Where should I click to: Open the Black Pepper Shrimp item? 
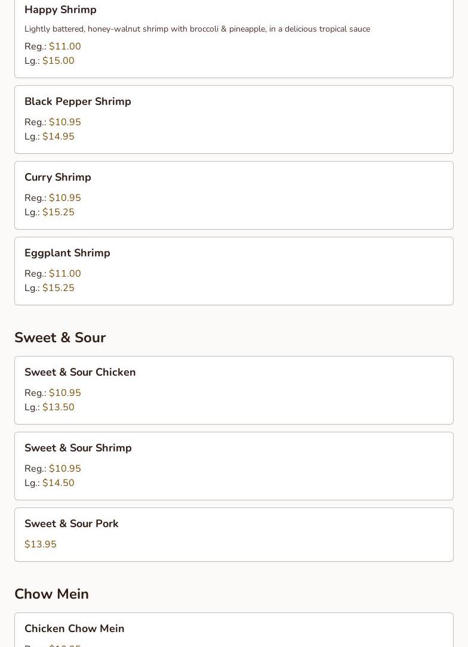pyautogui.click(x=78, y=101)
